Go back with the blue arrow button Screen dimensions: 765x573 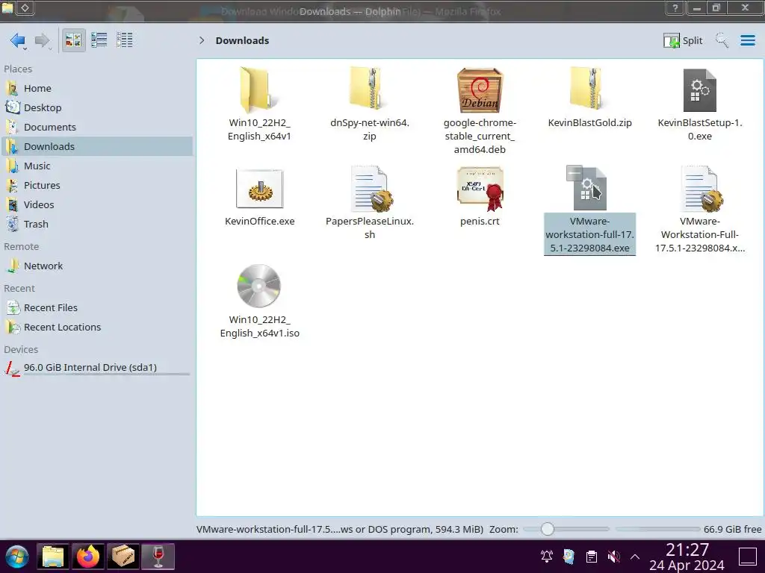pyautogui.click(x=18, y=40)
